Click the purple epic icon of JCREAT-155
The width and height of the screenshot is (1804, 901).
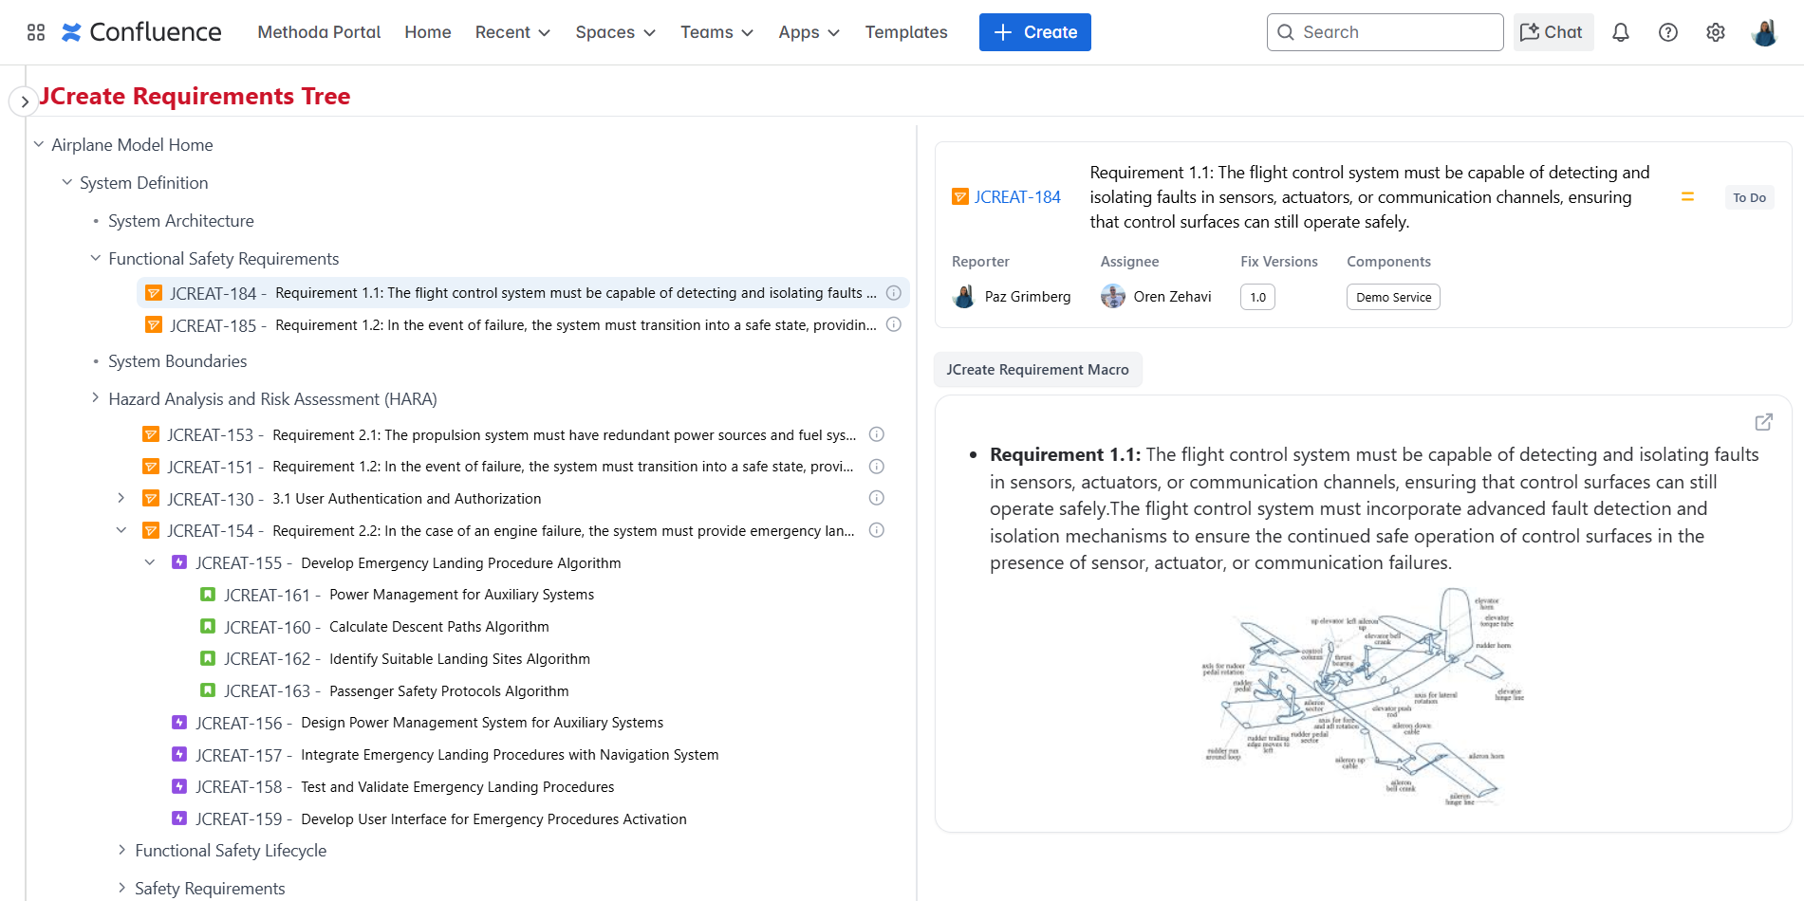click(179, 562)
